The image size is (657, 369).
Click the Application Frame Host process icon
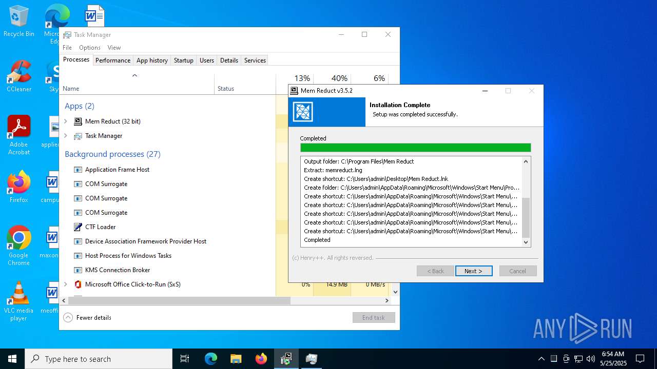tap(78, 170)
